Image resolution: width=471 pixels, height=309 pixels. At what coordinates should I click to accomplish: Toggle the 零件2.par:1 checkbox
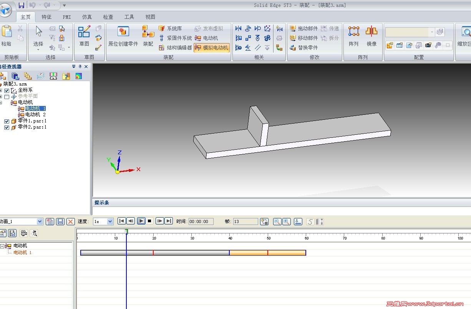pos(7,127)
